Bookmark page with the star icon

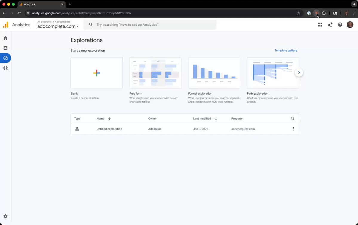[298, 13]
